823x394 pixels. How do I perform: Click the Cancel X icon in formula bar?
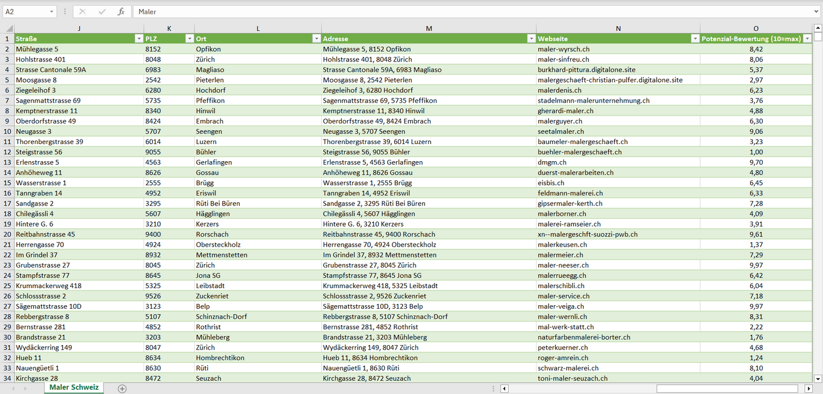(x=83, y=11)
